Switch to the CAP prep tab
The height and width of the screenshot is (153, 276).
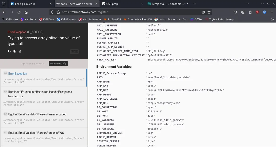point(121,4)
